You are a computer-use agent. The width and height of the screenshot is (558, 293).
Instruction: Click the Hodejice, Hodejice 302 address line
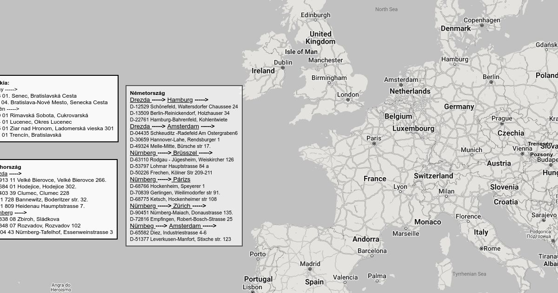coord(38,186)
